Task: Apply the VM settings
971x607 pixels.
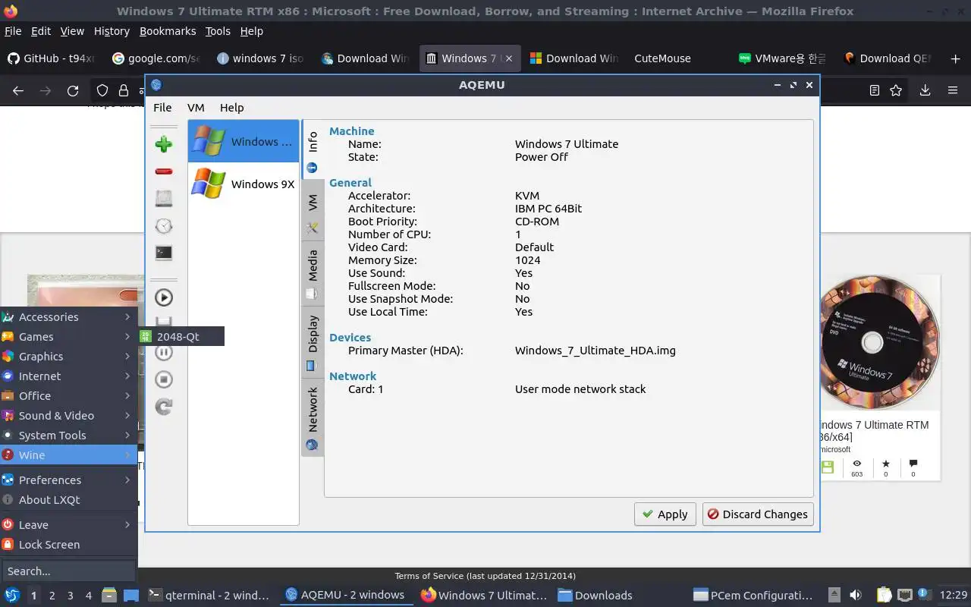Action: [x=665, y=514]
